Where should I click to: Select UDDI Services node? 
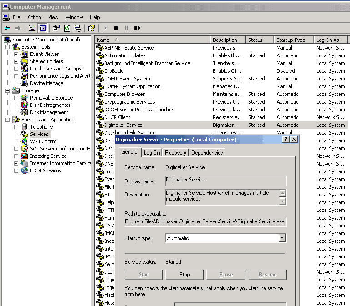click(x=45, y=171)
